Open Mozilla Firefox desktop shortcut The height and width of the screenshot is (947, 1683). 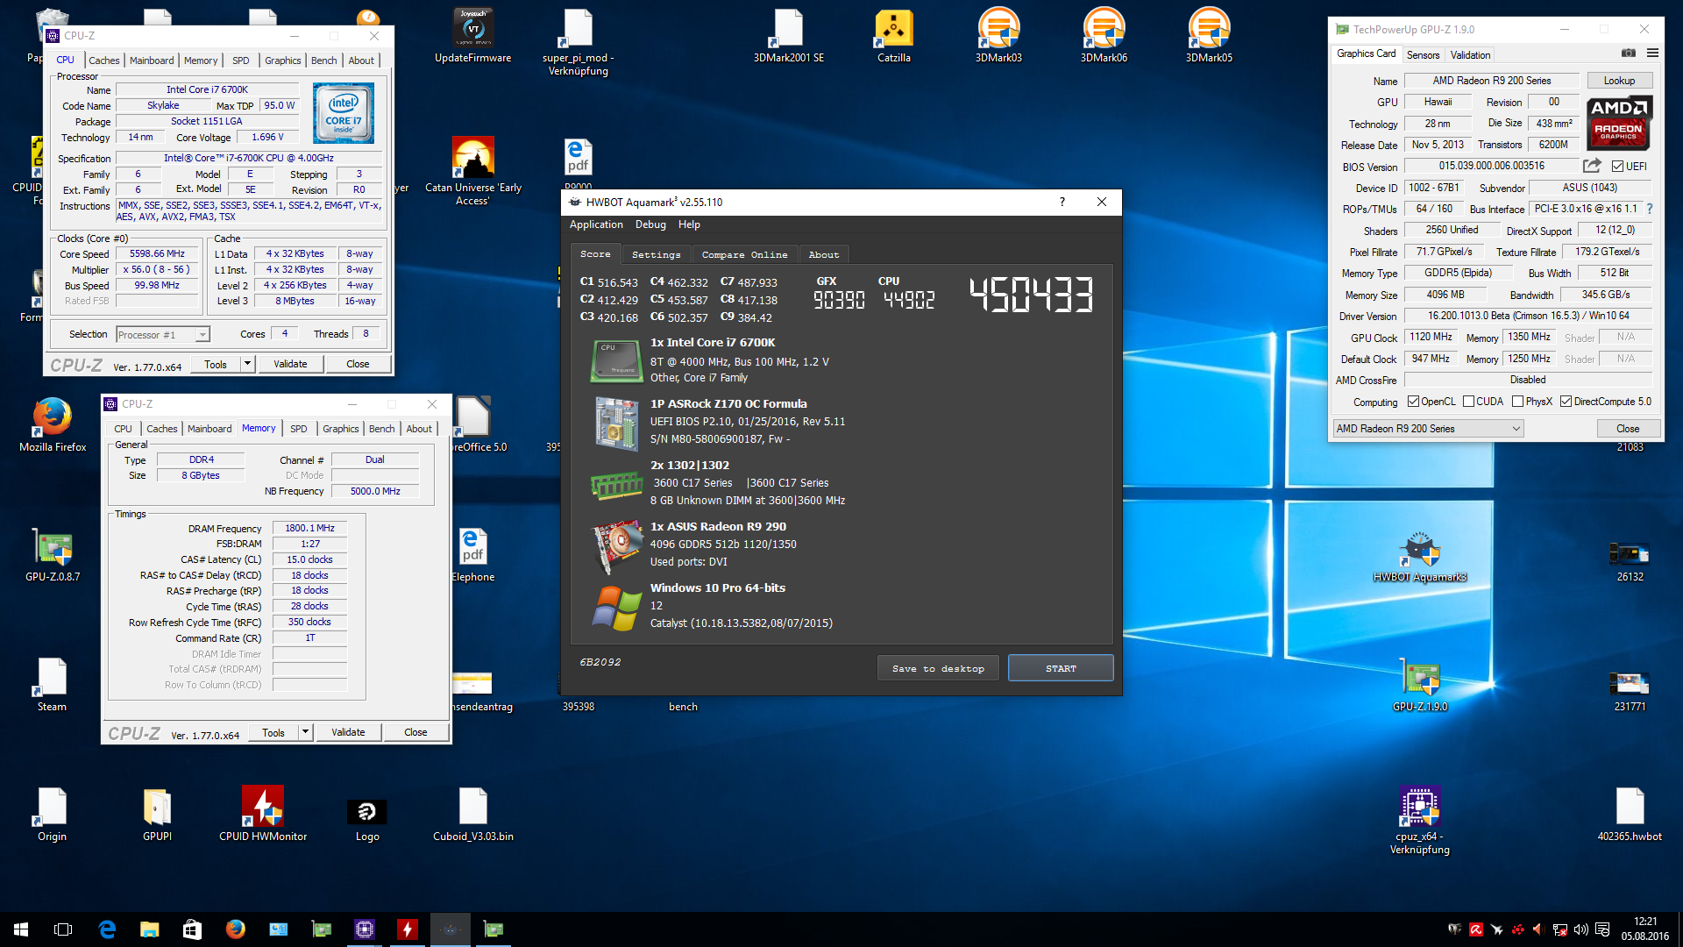click(53, 424)
